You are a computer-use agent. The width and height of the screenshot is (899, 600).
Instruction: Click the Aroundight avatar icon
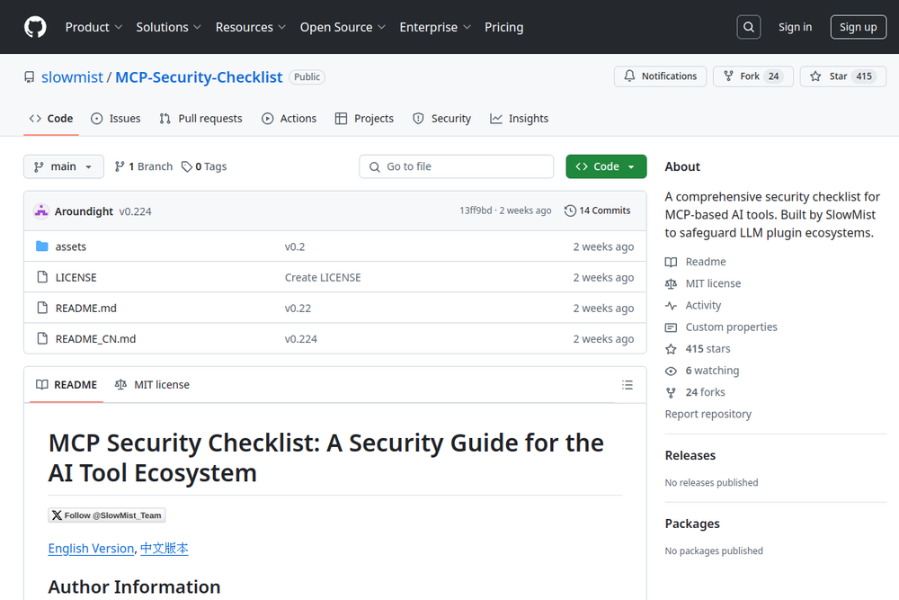[40, 211]
